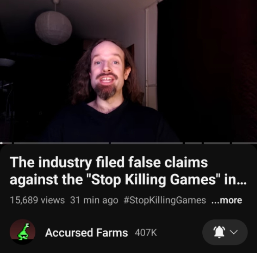Image resolution: width=257 pixels, height=253 pixels.
Task: Jump to the third chapter segment of the timeline
Action: [x=147, y=143]
